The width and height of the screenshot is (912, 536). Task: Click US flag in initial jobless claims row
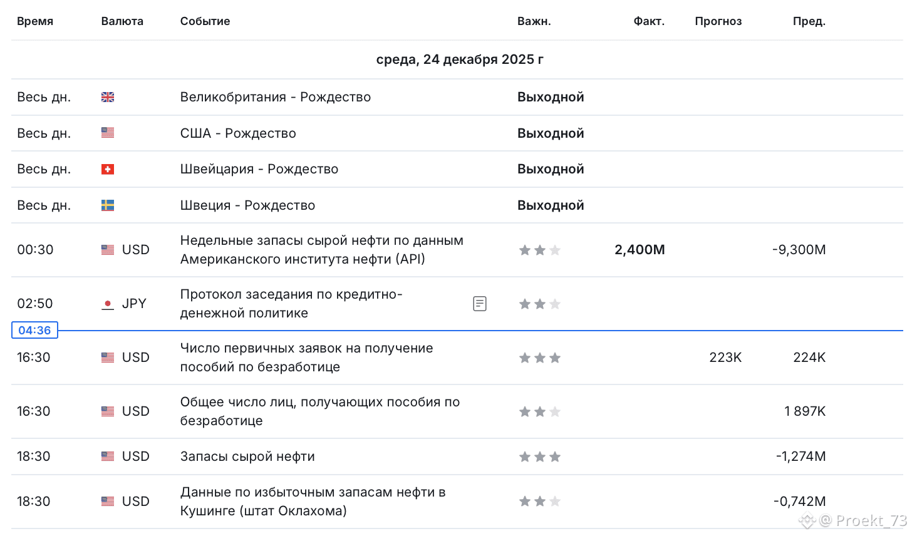pos(108,358)
